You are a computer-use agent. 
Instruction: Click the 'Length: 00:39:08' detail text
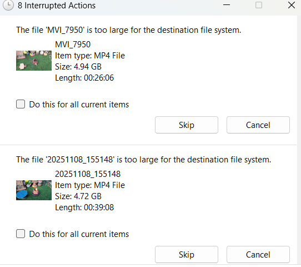pyautogui.click(x=84, y=207)
